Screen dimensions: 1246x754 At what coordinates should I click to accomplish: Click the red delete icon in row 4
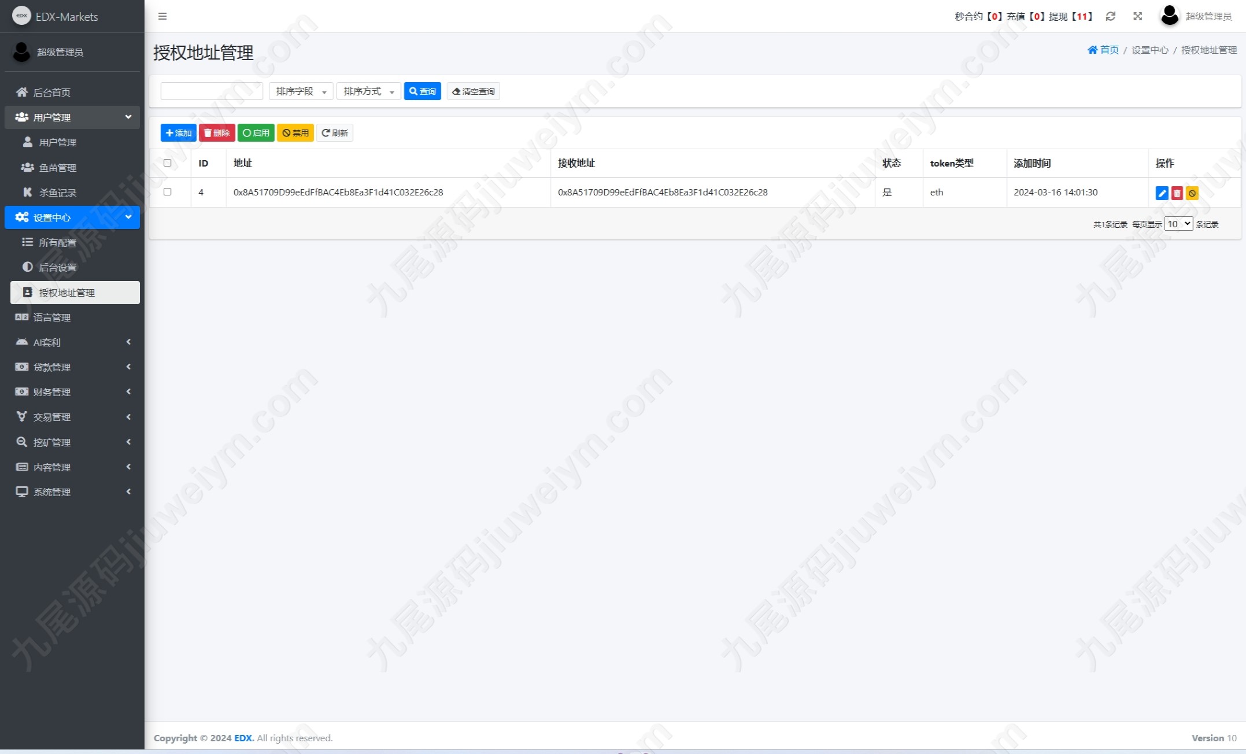[x=1177, y=193]
